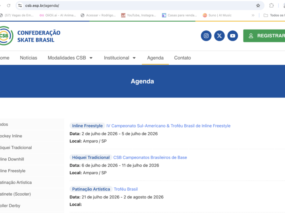Open IV Campeonato Sul-Americano event link
Screen dimensions: 285x213
tap(168, 126)
